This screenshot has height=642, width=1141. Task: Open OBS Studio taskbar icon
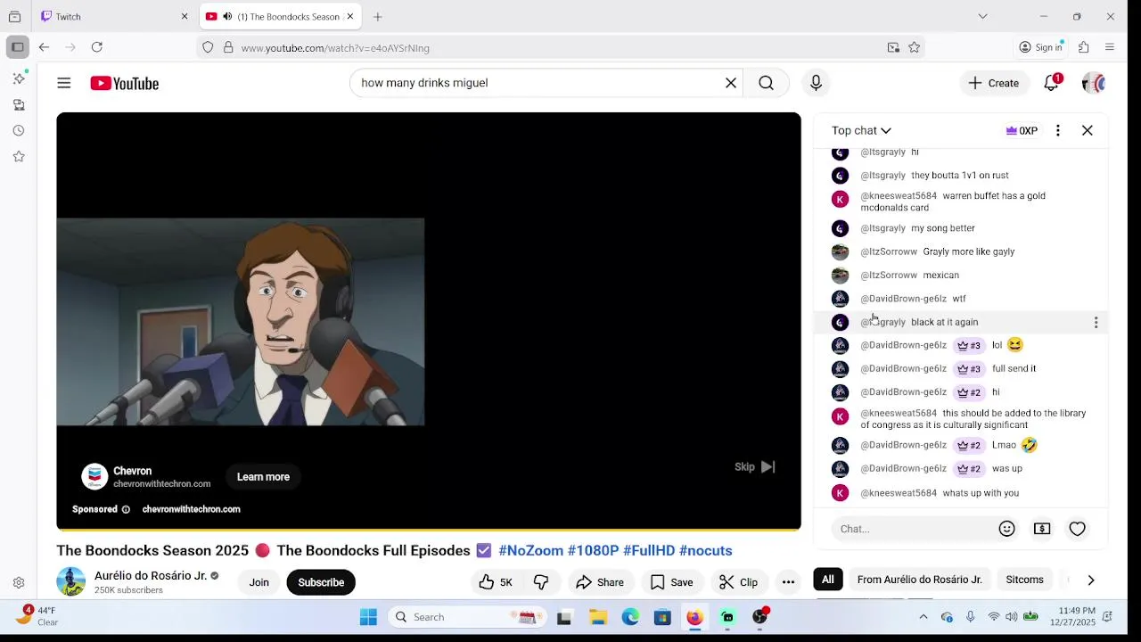[x=760, y=617]
